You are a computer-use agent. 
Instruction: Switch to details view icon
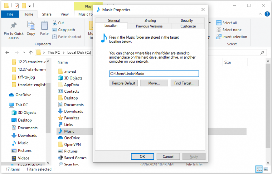(x=259, y=169)
